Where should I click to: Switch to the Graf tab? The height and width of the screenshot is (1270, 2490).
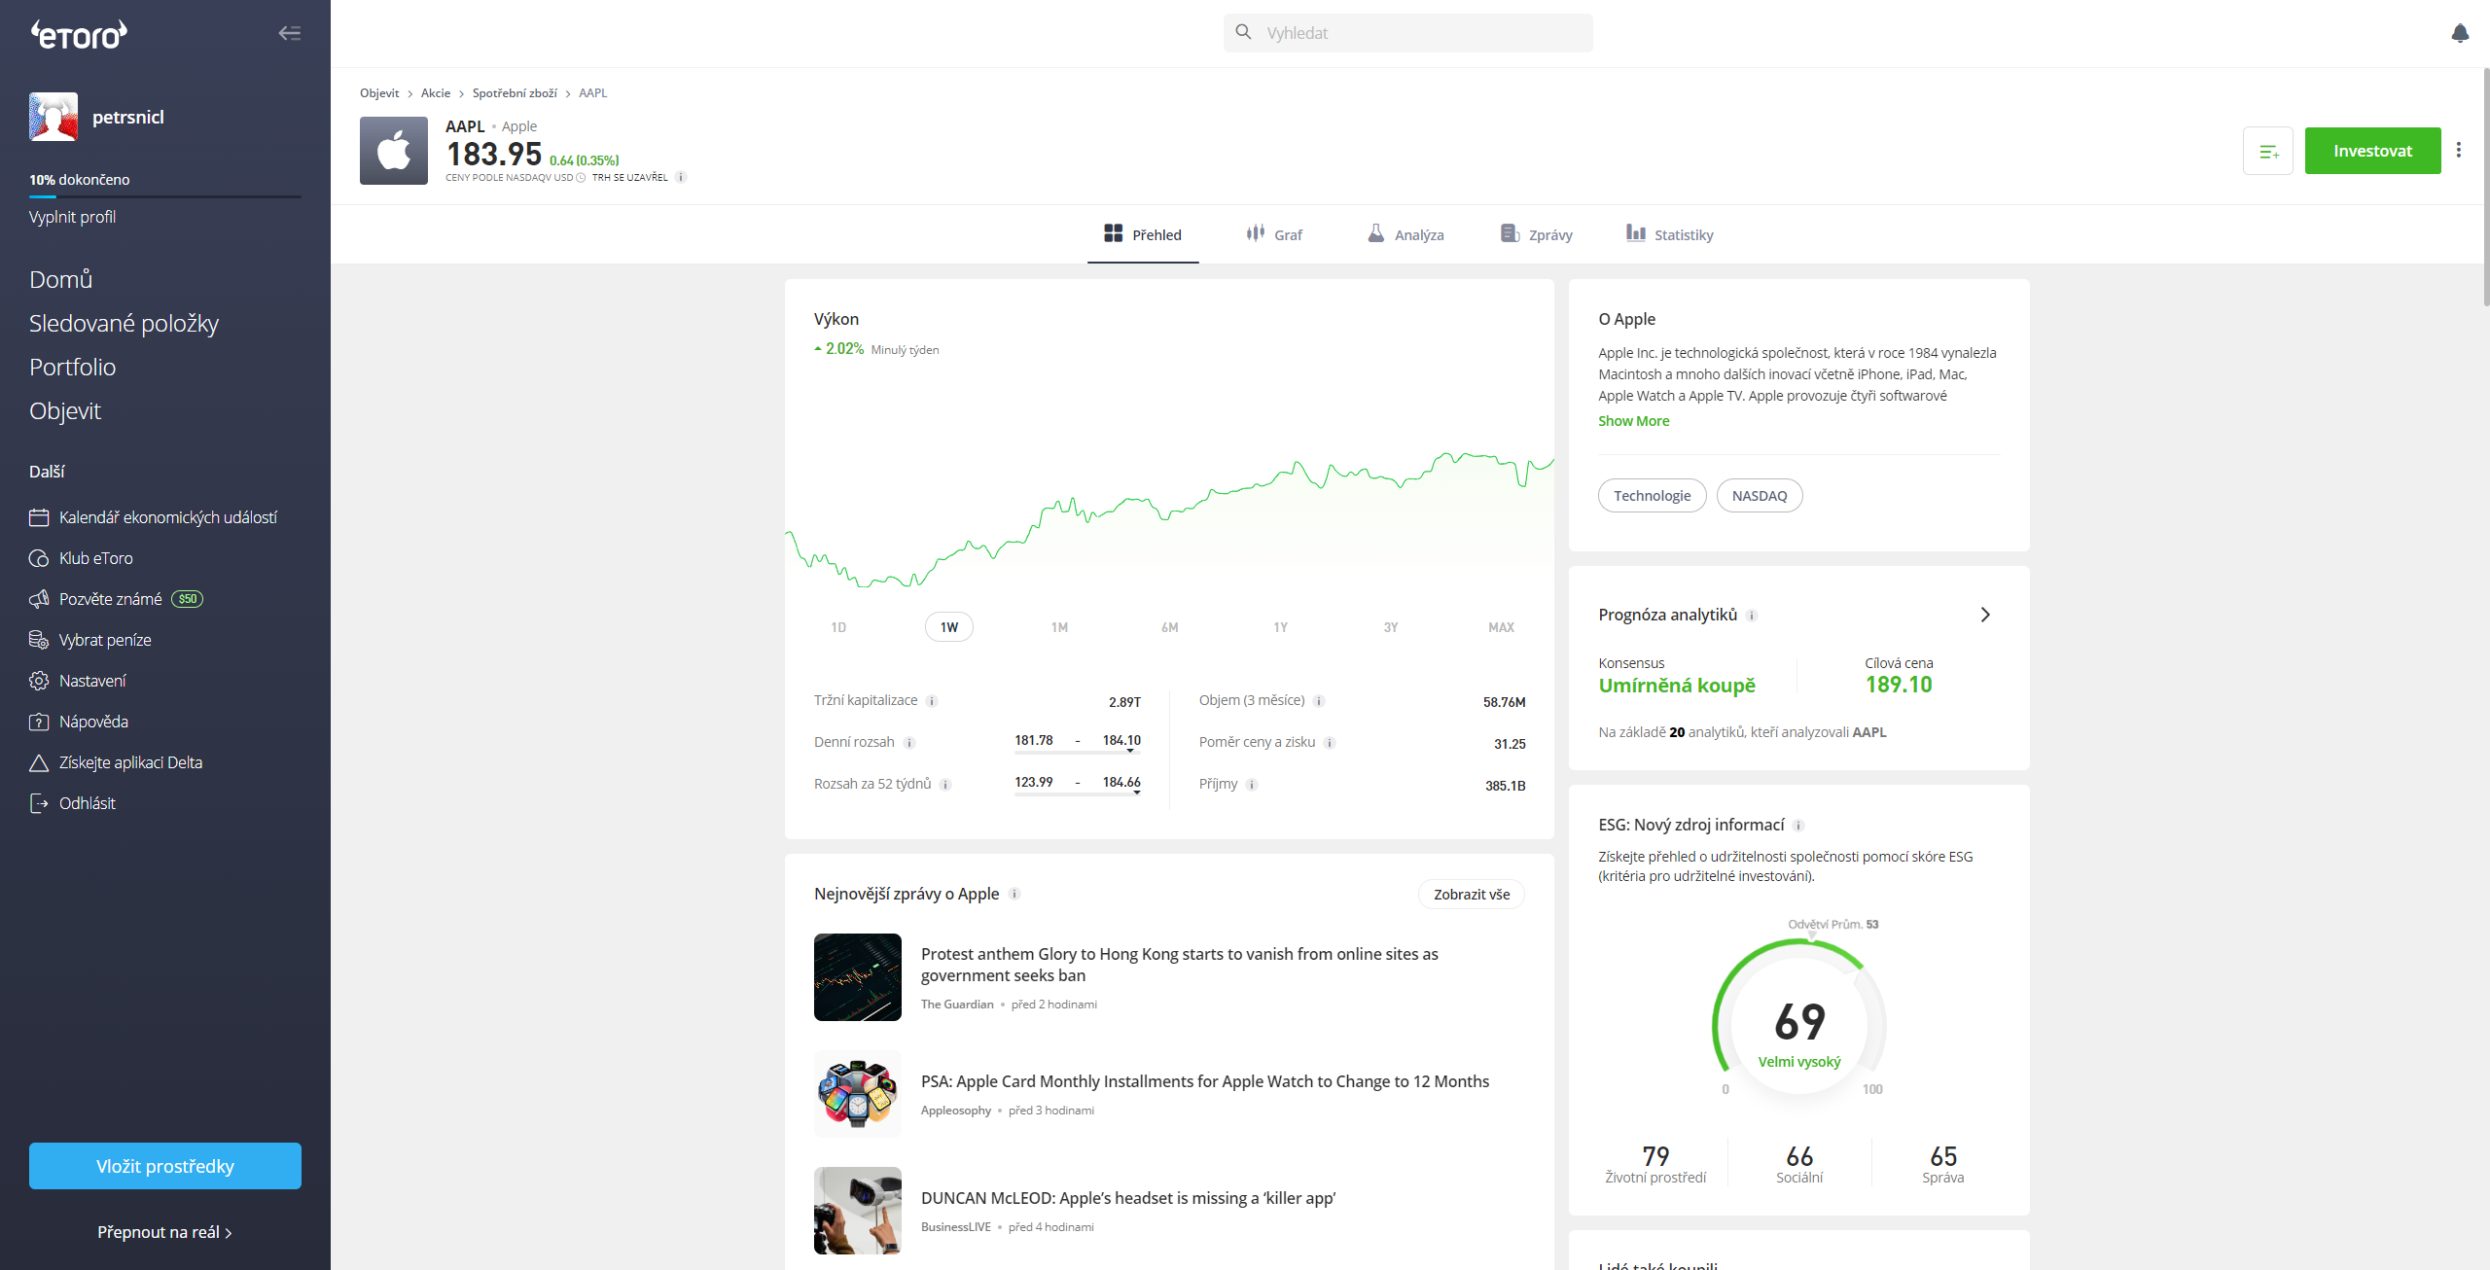point(1273,234)
